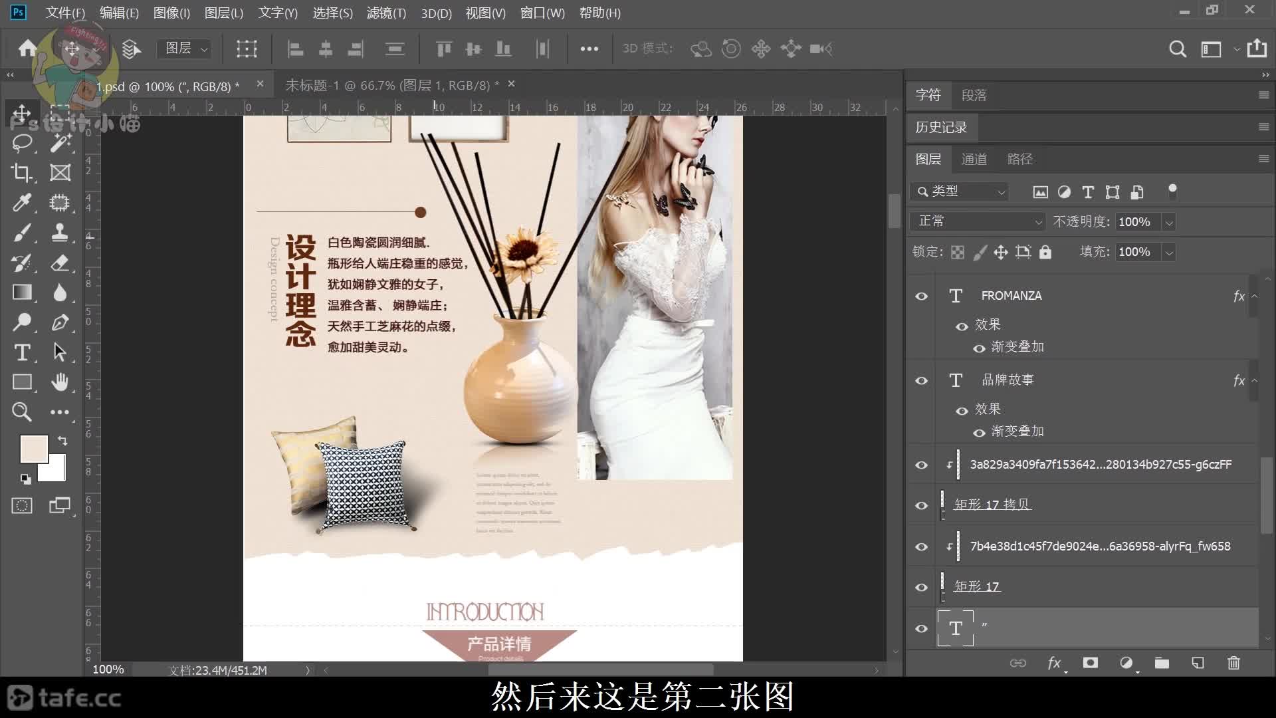Click the 段落 panel tab

pyautogui.click(x=974, y=95)
